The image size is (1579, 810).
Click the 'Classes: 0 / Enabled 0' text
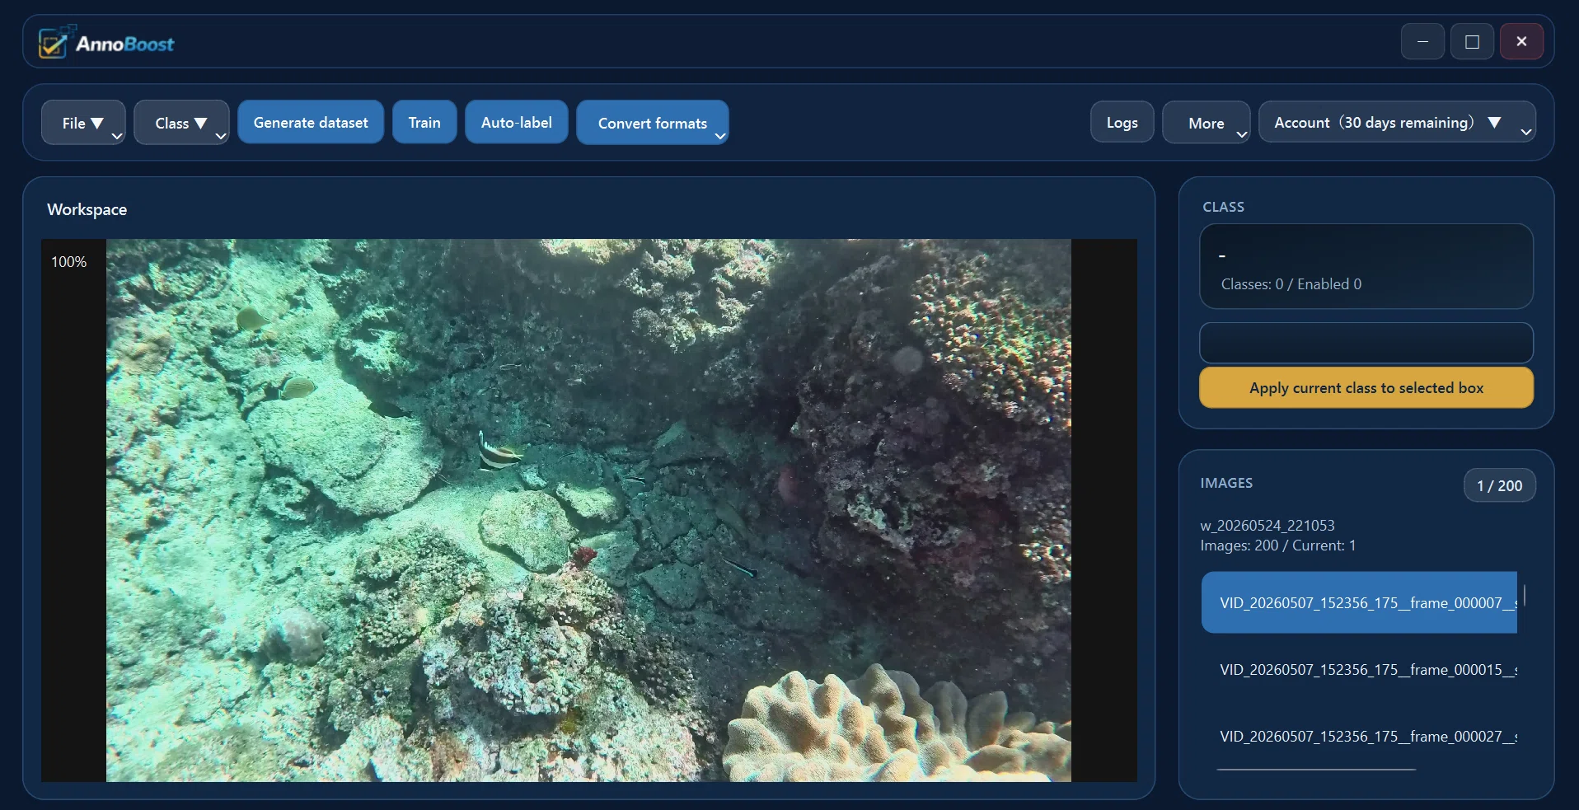coord(1291,283)
